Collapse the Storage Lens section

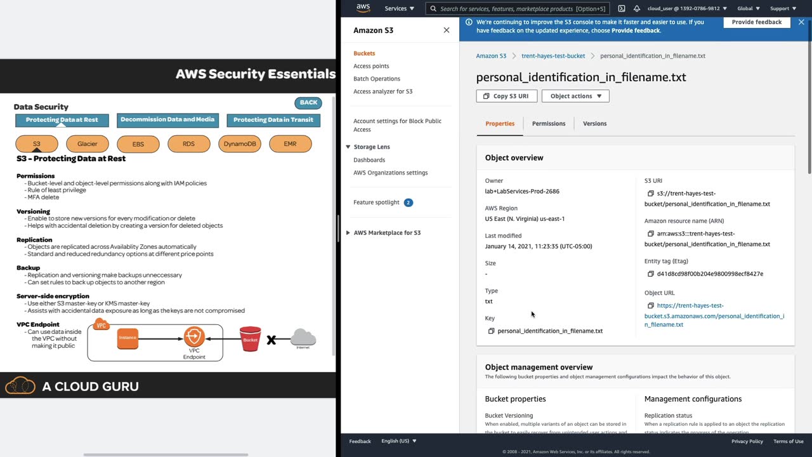tap(348, 147)
